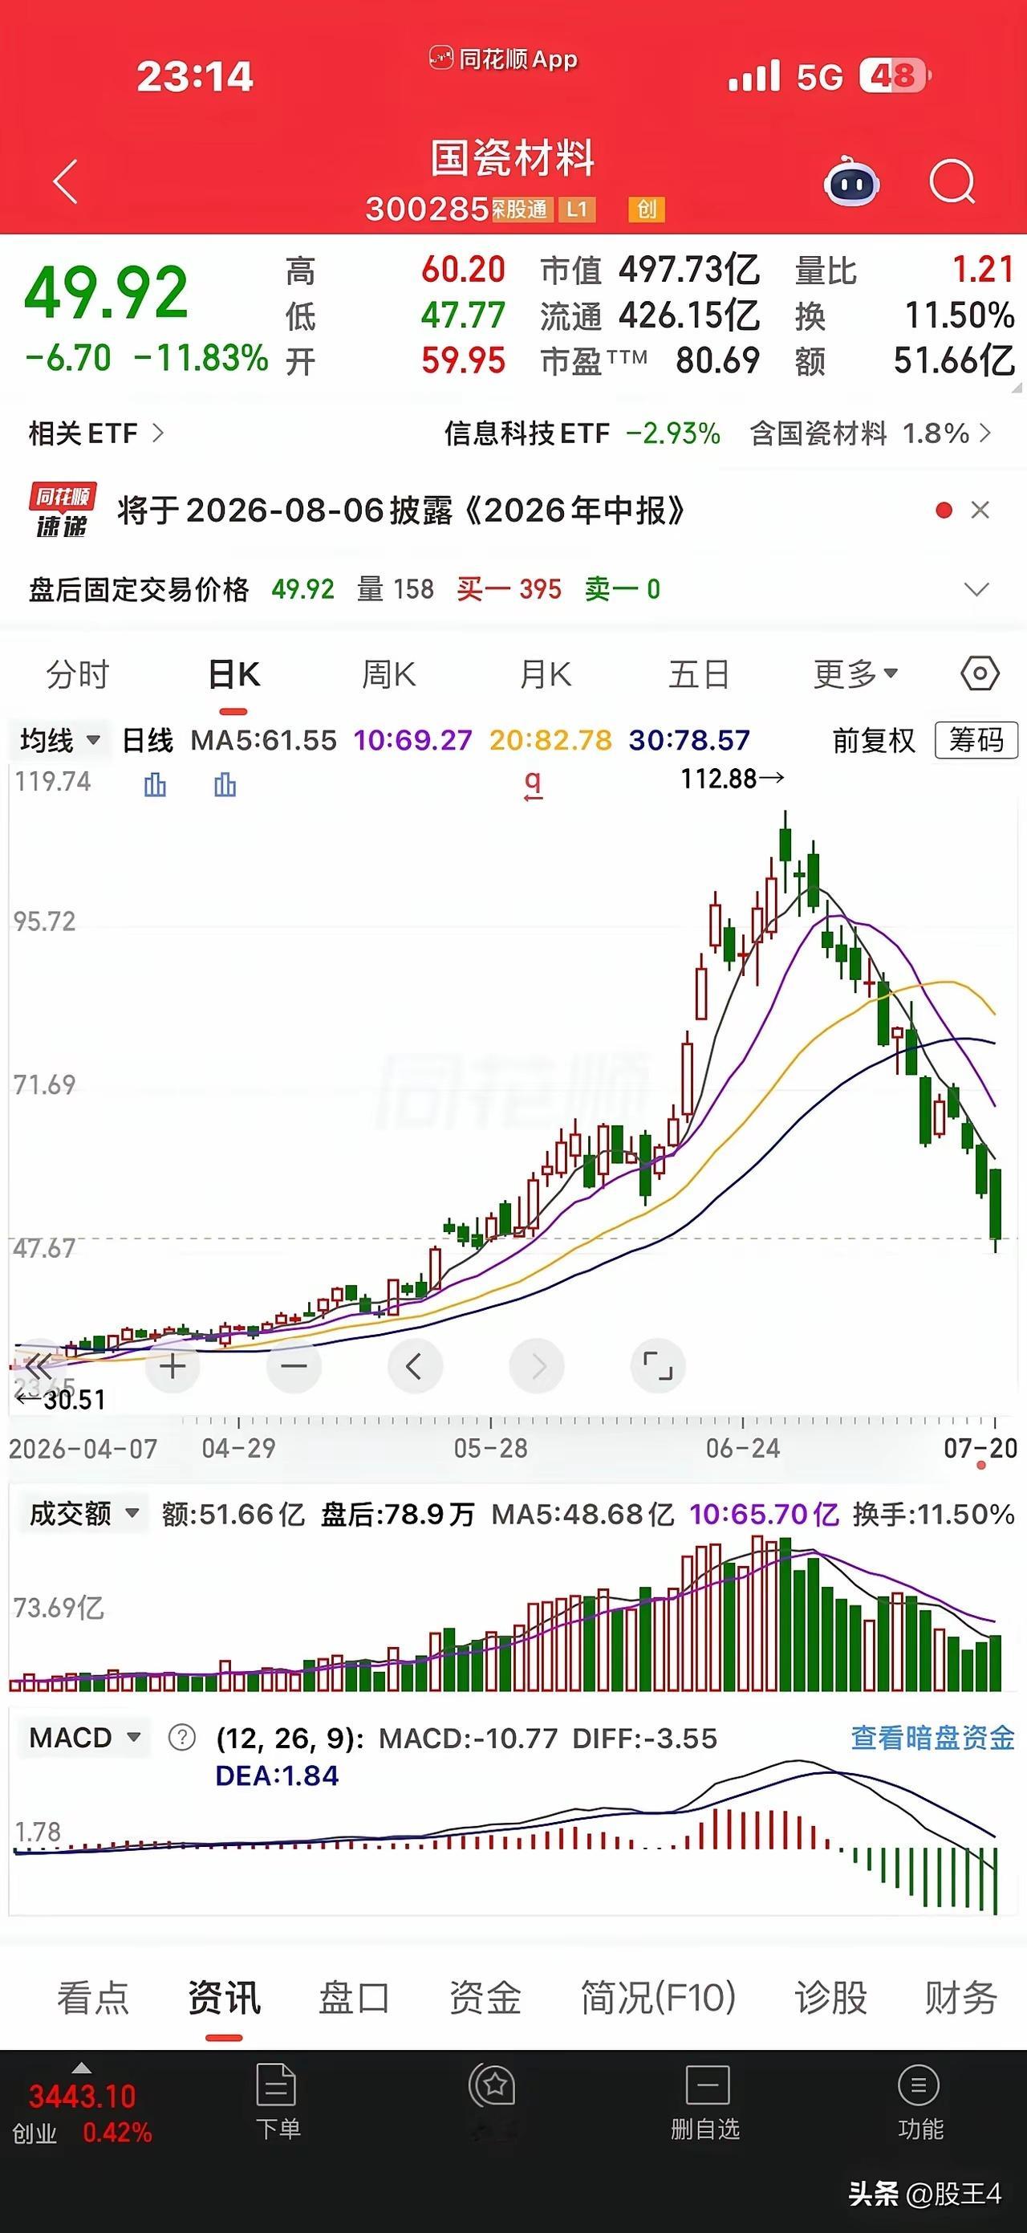Tap second blue bar-chart marker icon
Image resolution: width=1027 pixels, height=2233 pixels.
click(x=225, y=785)
